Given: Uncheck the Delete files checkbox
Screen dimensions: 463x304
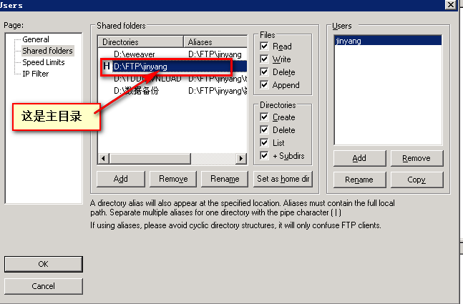Looking at the screenshot, I should (265, 72).
